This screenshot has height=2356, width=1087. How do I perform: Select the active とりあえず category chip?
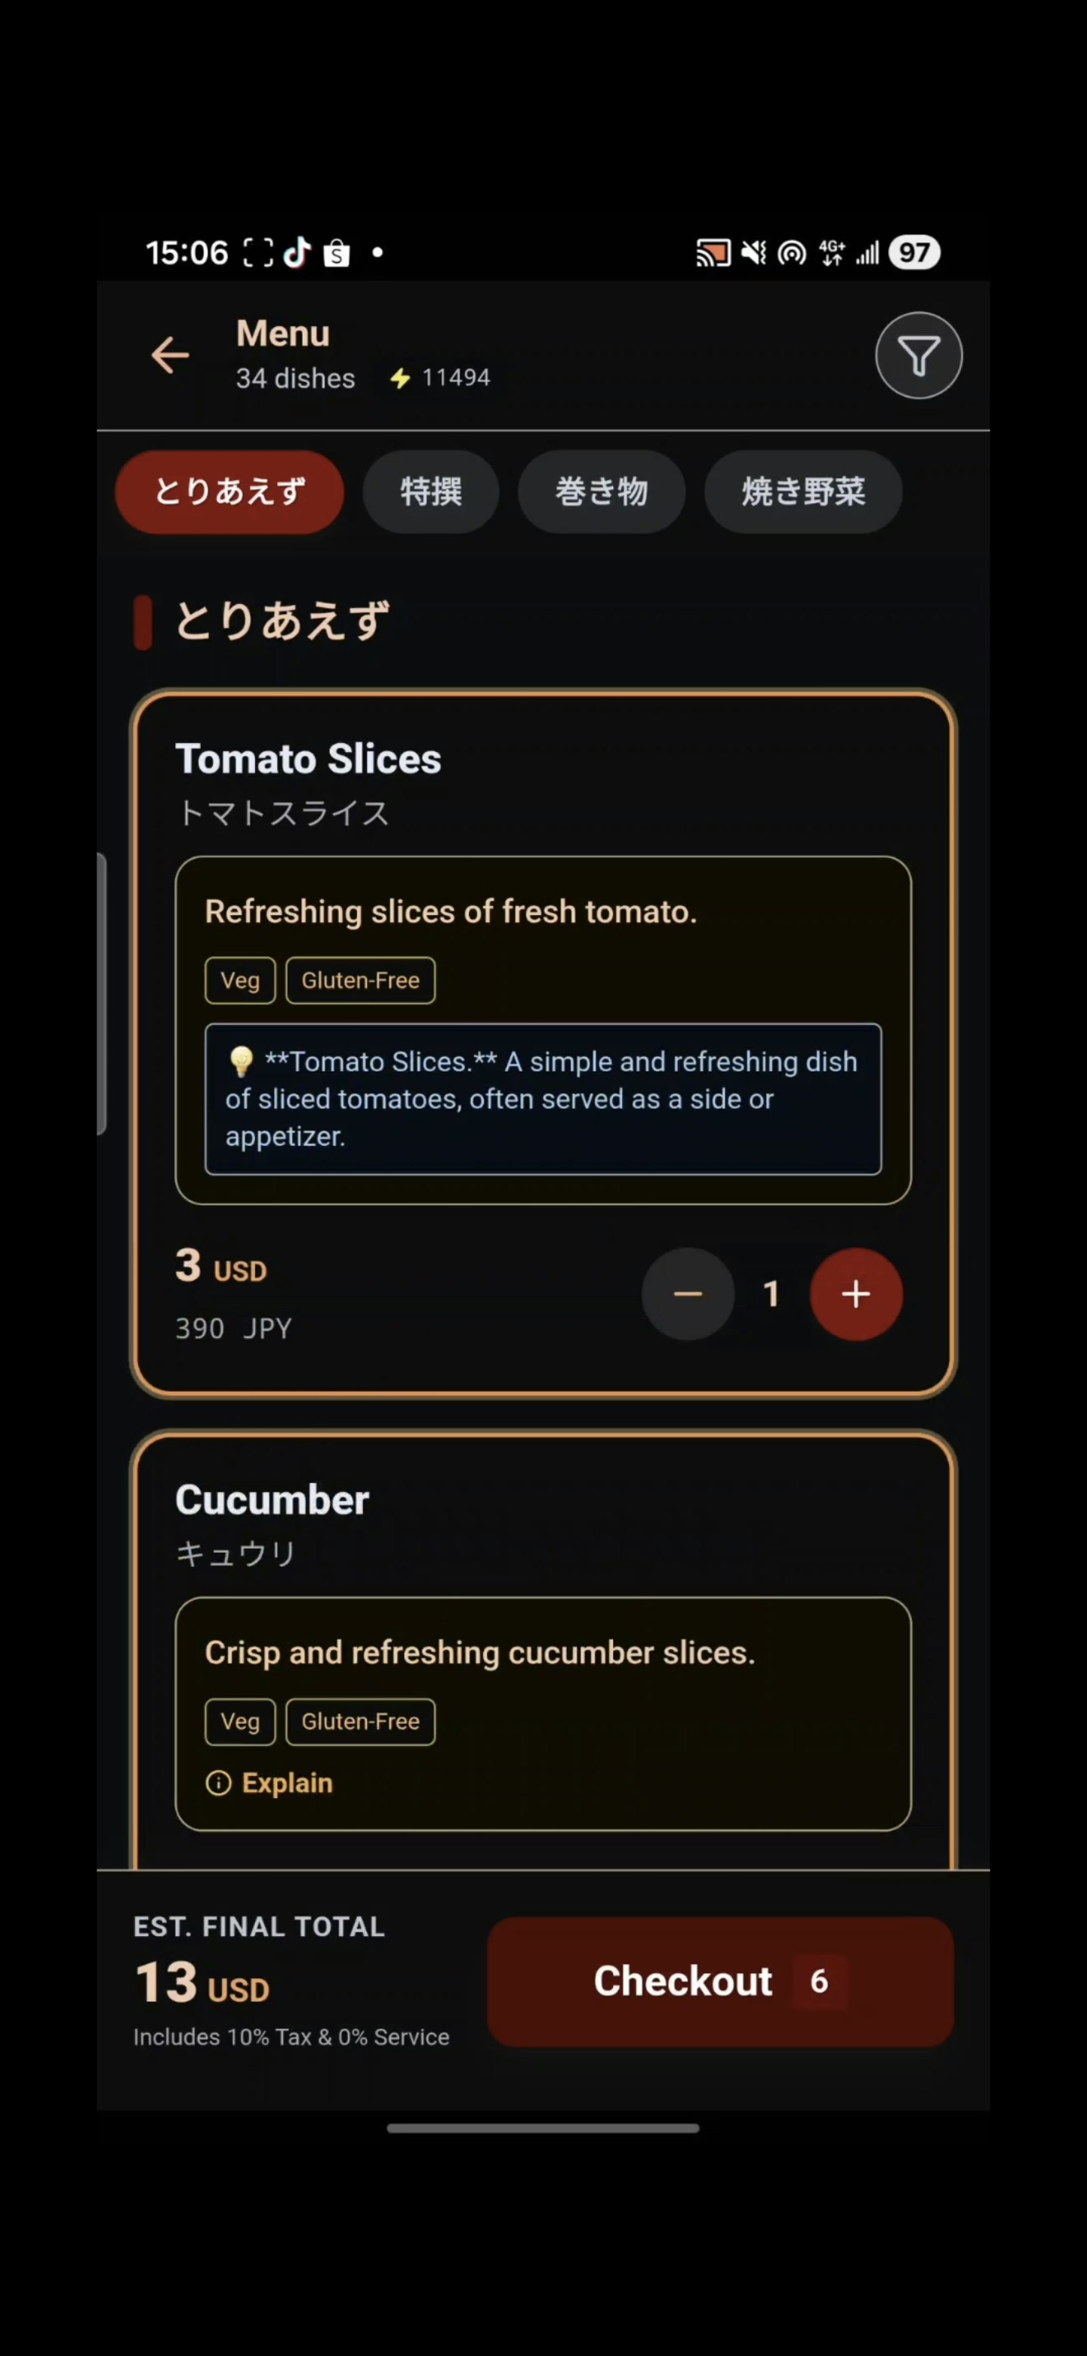tap(229, 492)
